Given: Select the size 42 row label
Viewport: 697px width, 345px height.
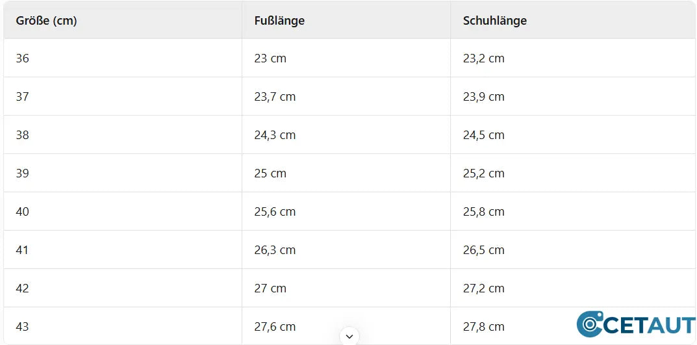Looking at the screenshot, I should pos(23,288).
